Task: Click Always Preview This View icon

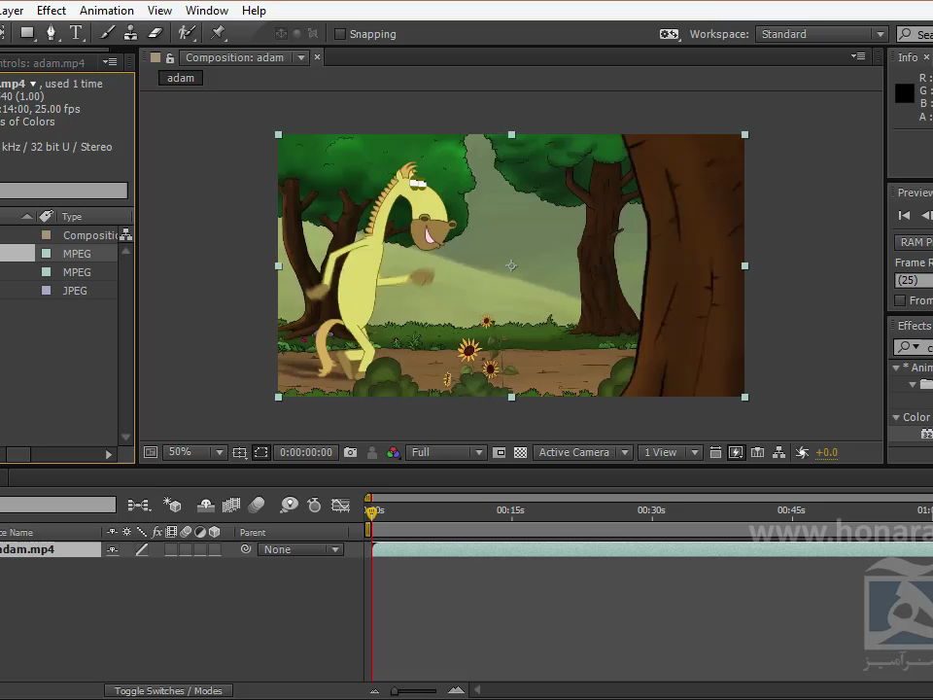Action: (x=152, y=452)
